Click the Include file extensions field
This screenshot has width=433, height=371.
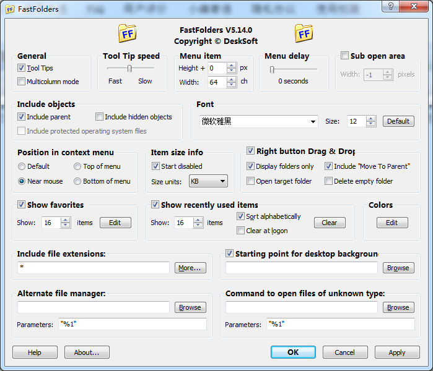click(94, 268)
